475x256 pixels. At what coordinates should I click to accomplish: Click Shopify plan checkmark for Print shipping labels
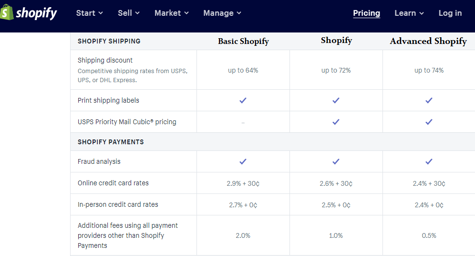[x=336, y=100]
